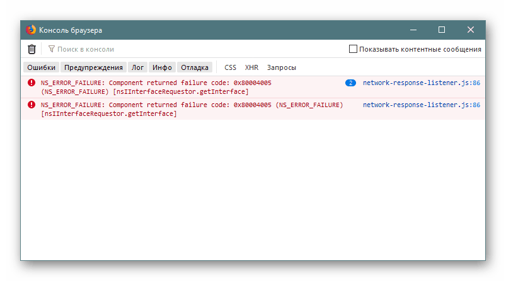Enable Показывать контентные сообщения checkbox
The height and width of the screenshot is (281, 506).
353,49
